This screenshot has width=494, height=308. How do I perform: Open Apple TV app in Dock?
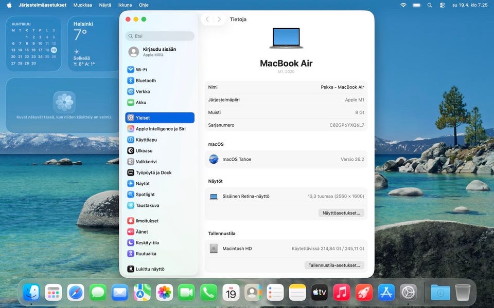click(320, 293)
